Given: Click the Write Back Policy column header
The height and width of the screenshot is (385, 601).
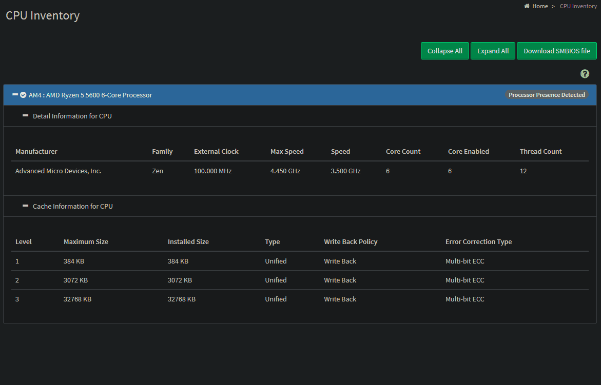Looking at the screenshot, I should (x=351, y=242).
